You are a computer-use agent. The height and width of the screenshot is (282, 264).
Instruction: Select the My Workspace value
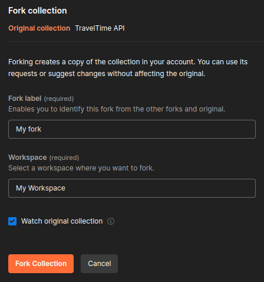tap(41, 188)
